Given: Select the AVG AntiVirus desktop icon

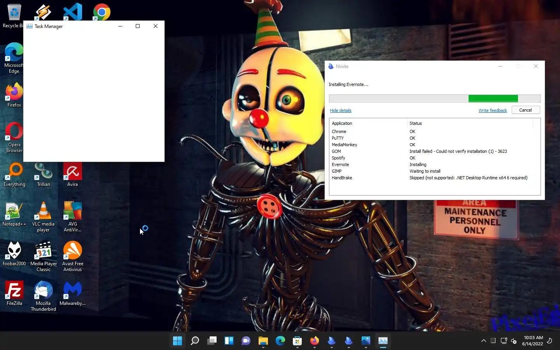Looking at the screenshot, I should tap(72, 217).
